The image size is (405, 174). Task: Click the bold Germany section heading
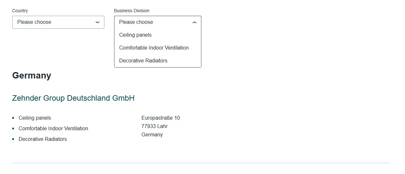pos(32,76)
